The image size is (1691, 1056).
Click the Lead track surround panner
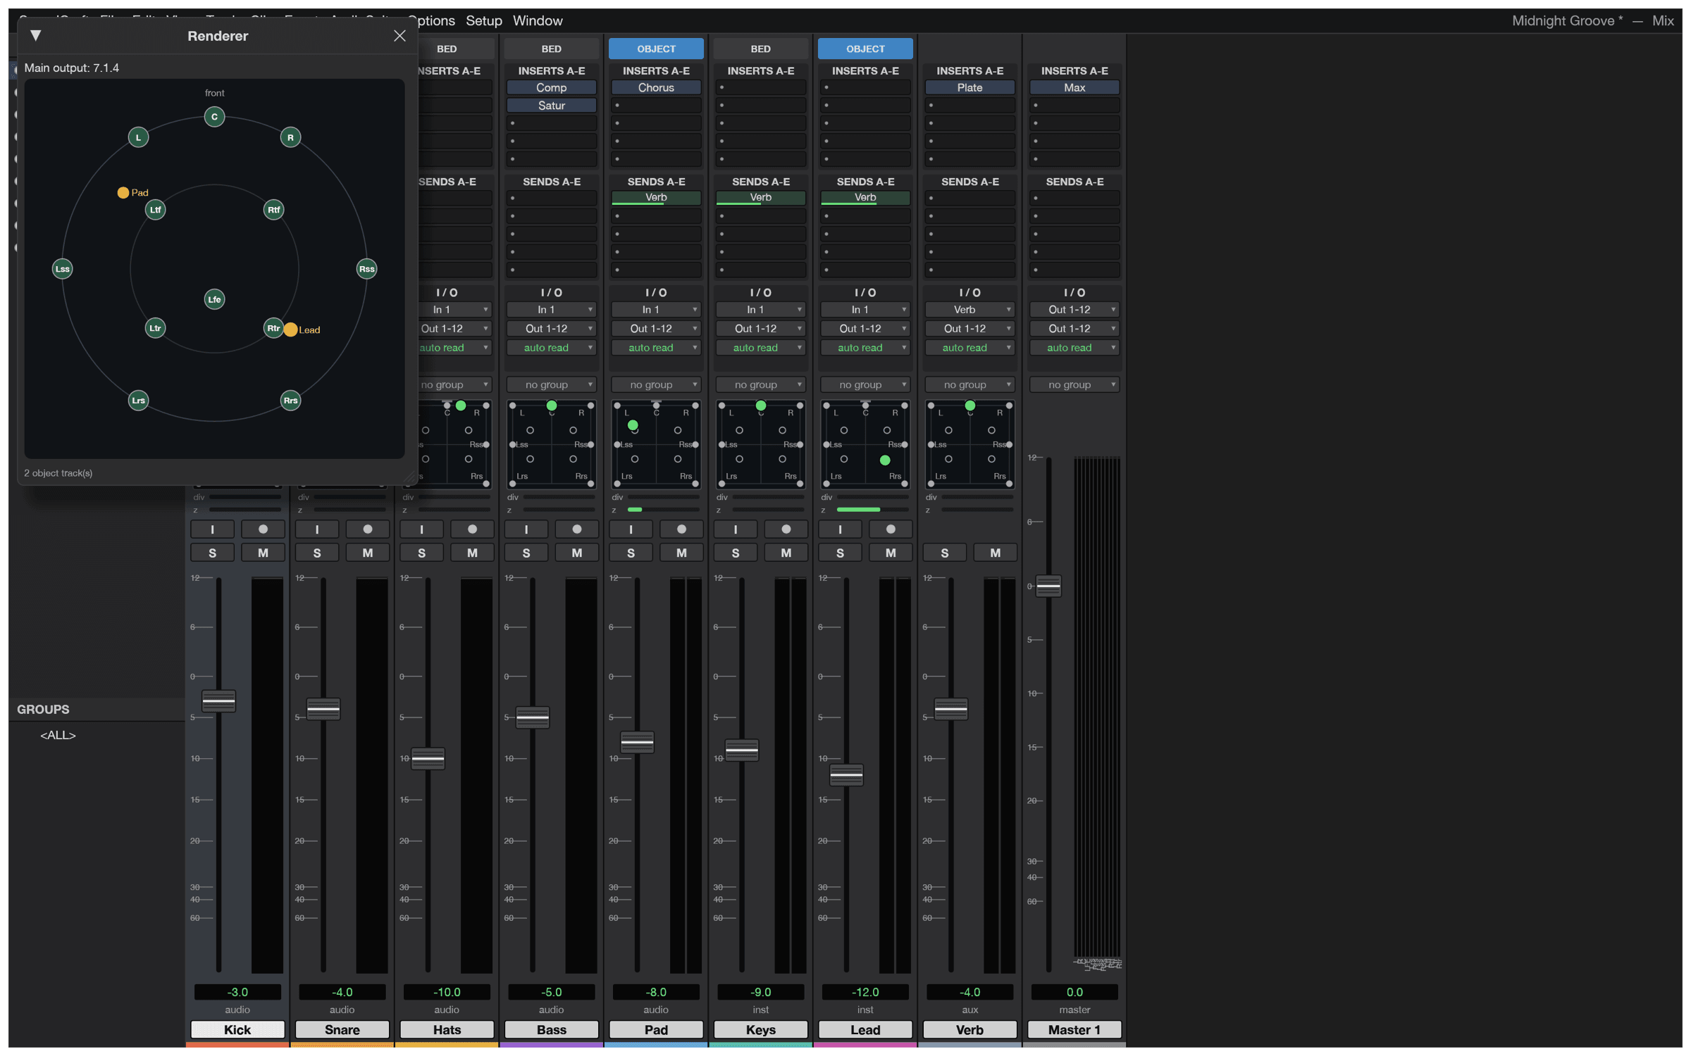pos(865,444)
